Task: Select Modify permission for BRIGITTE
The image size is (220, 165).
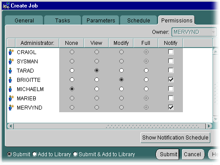Action: (x=121, y=80)
